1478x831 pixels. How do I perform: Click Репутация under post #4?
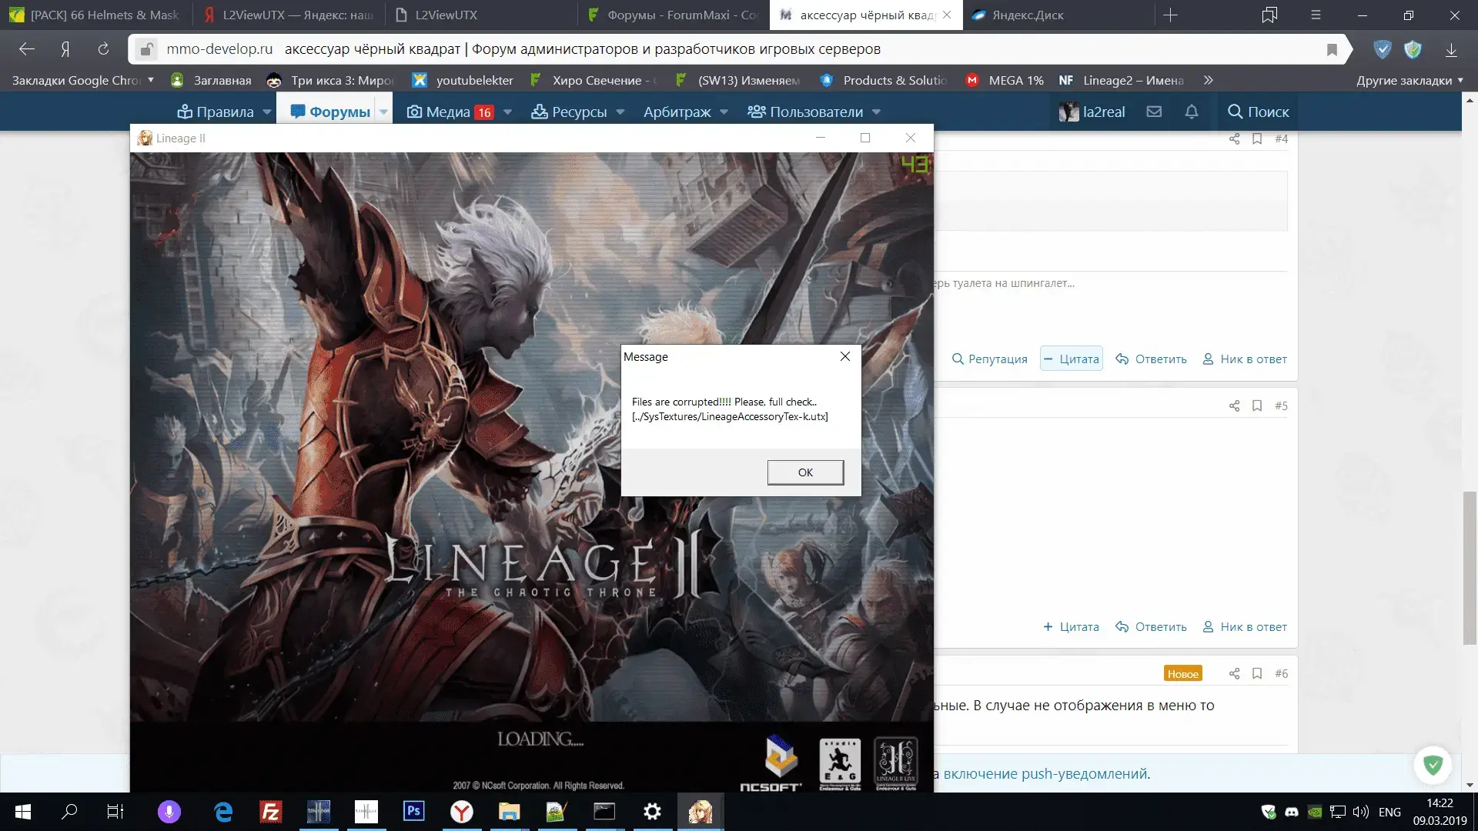tap(990, 359)
